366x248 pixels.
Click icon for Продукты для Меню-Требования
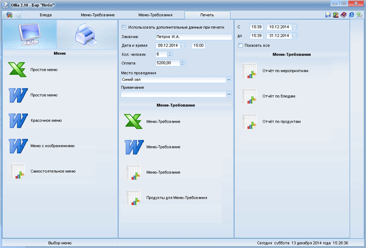pos(133,198)
